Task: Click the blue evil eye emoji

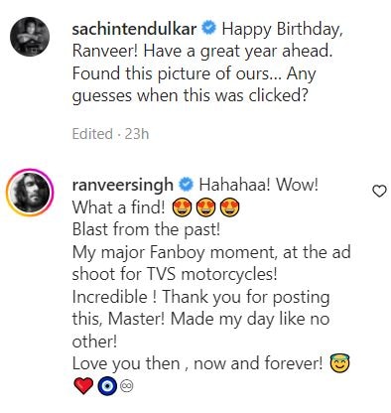Action: [107, 386]
